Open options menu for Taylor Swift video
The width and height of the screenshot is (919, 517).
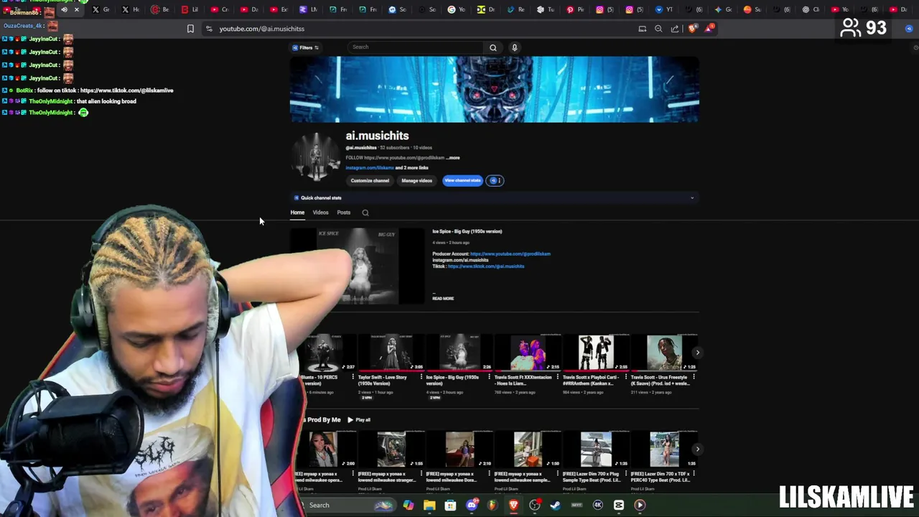[x=421, y=377]
